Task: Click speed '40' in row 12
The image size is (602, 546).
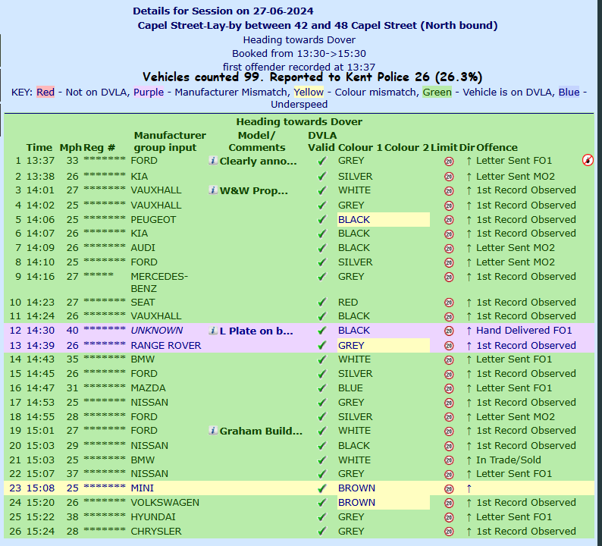Action: 72,330
